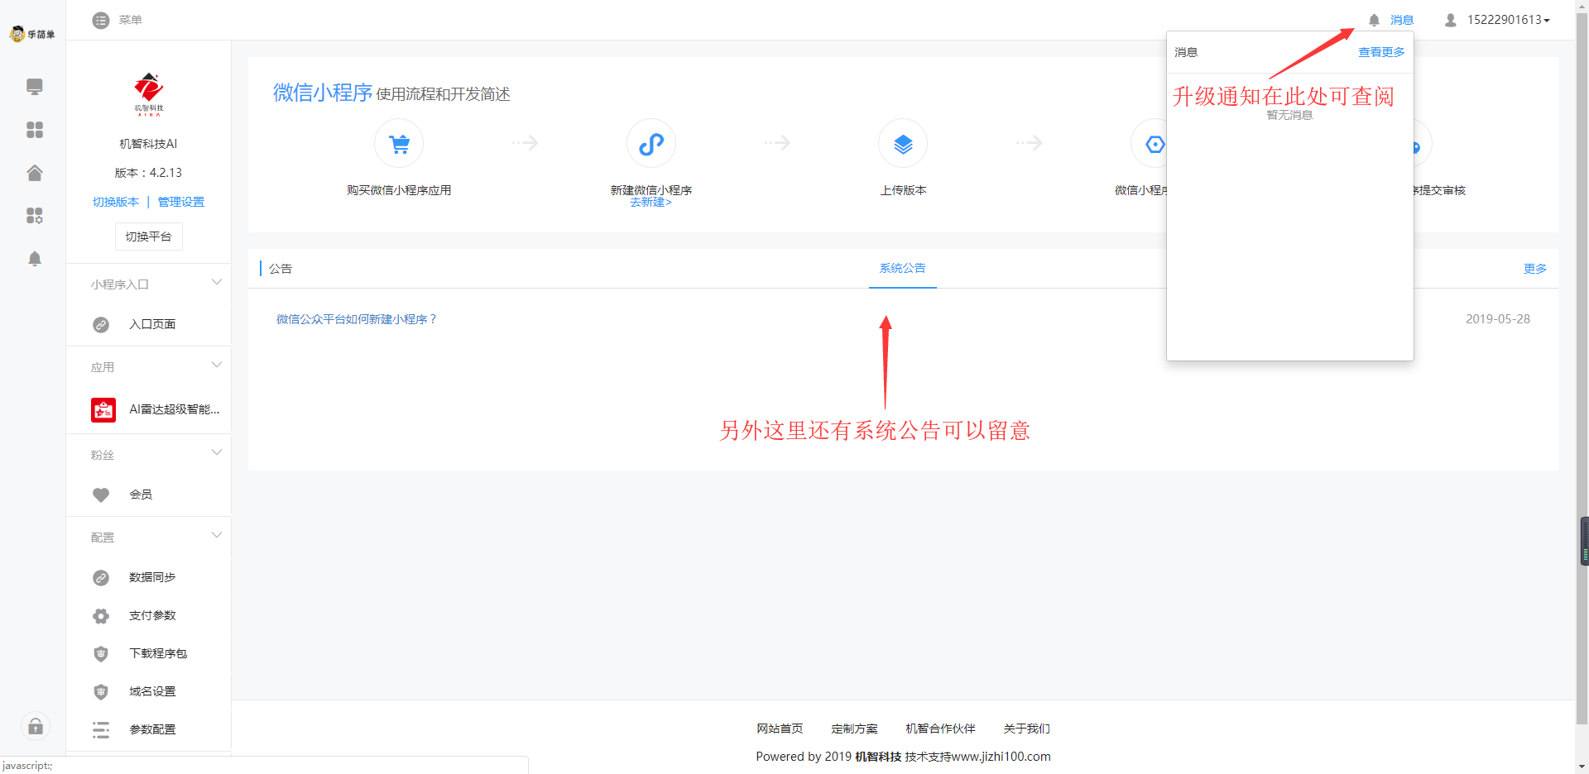Click 更多 in announcements panel

[1535, 269]
